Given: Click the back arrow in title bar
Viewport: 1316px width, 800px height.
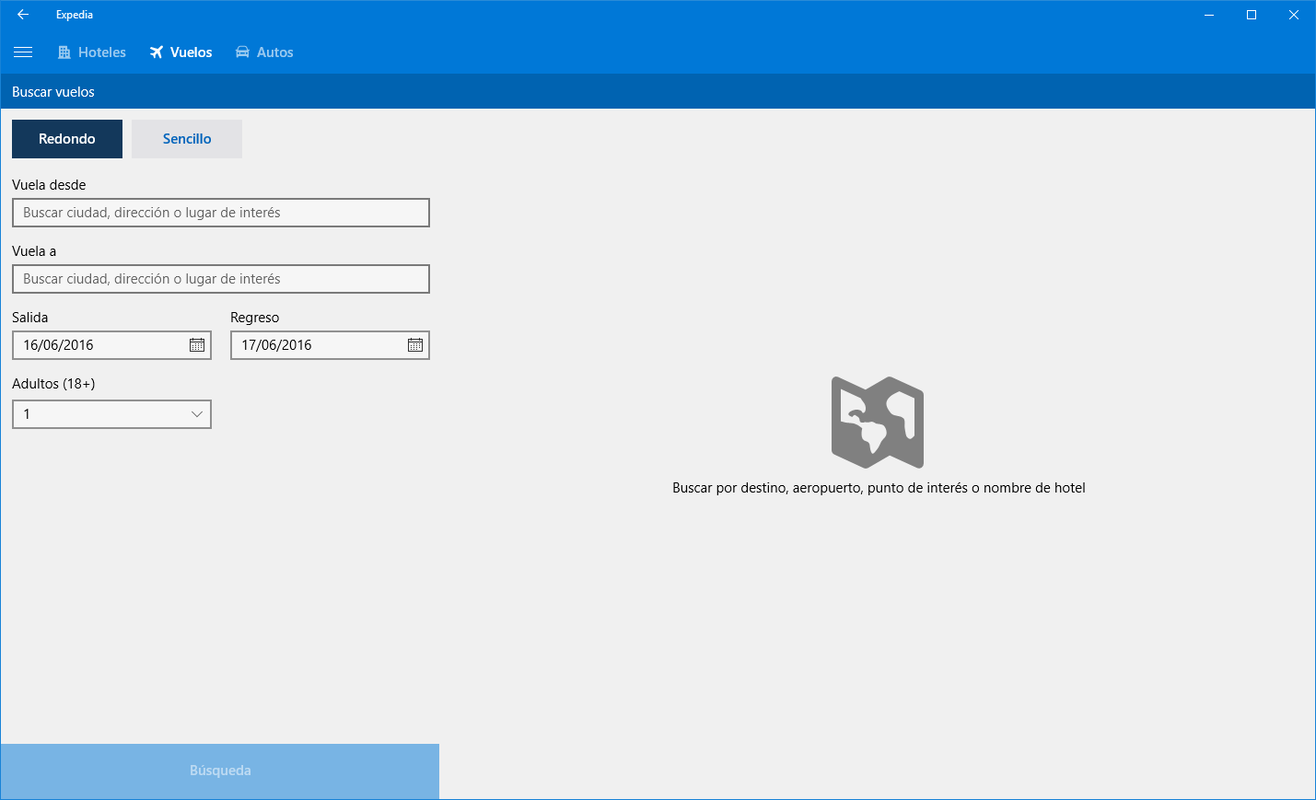Looking at the screenshot, I should (x=23, y=15).
